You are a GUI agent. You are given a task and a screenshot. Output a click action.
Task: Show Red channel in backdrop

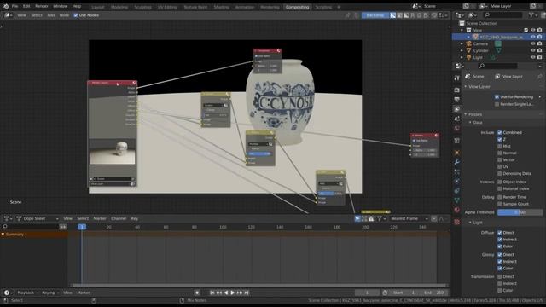tap(413, 15)
